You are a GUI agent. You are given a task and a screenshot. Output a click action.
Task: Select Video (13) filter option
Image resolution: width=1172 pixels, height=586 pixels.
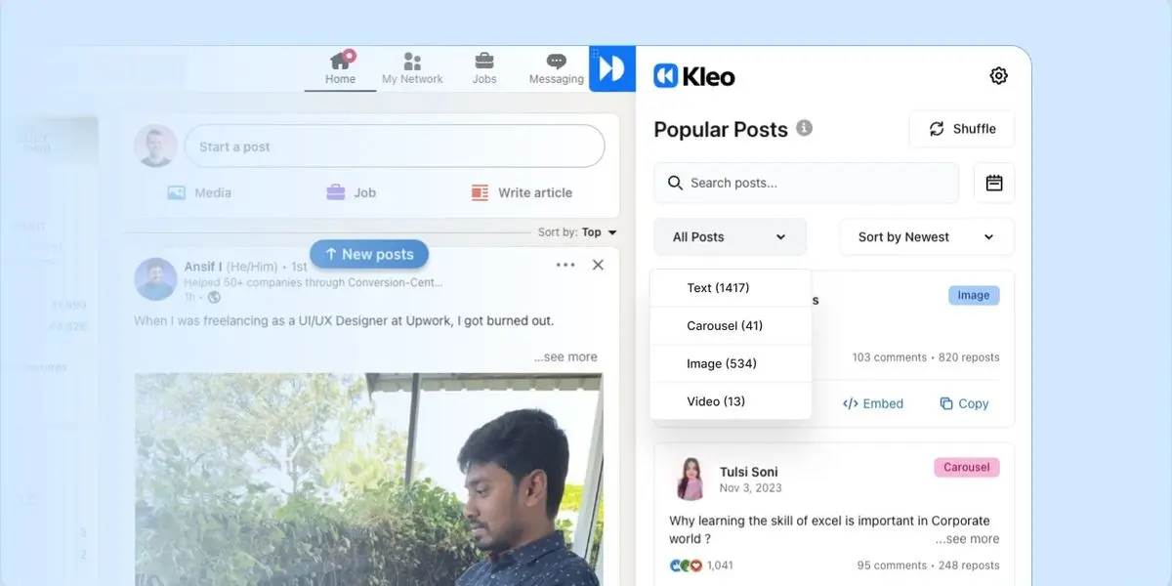pyautogui.click(x=731, y=400)
